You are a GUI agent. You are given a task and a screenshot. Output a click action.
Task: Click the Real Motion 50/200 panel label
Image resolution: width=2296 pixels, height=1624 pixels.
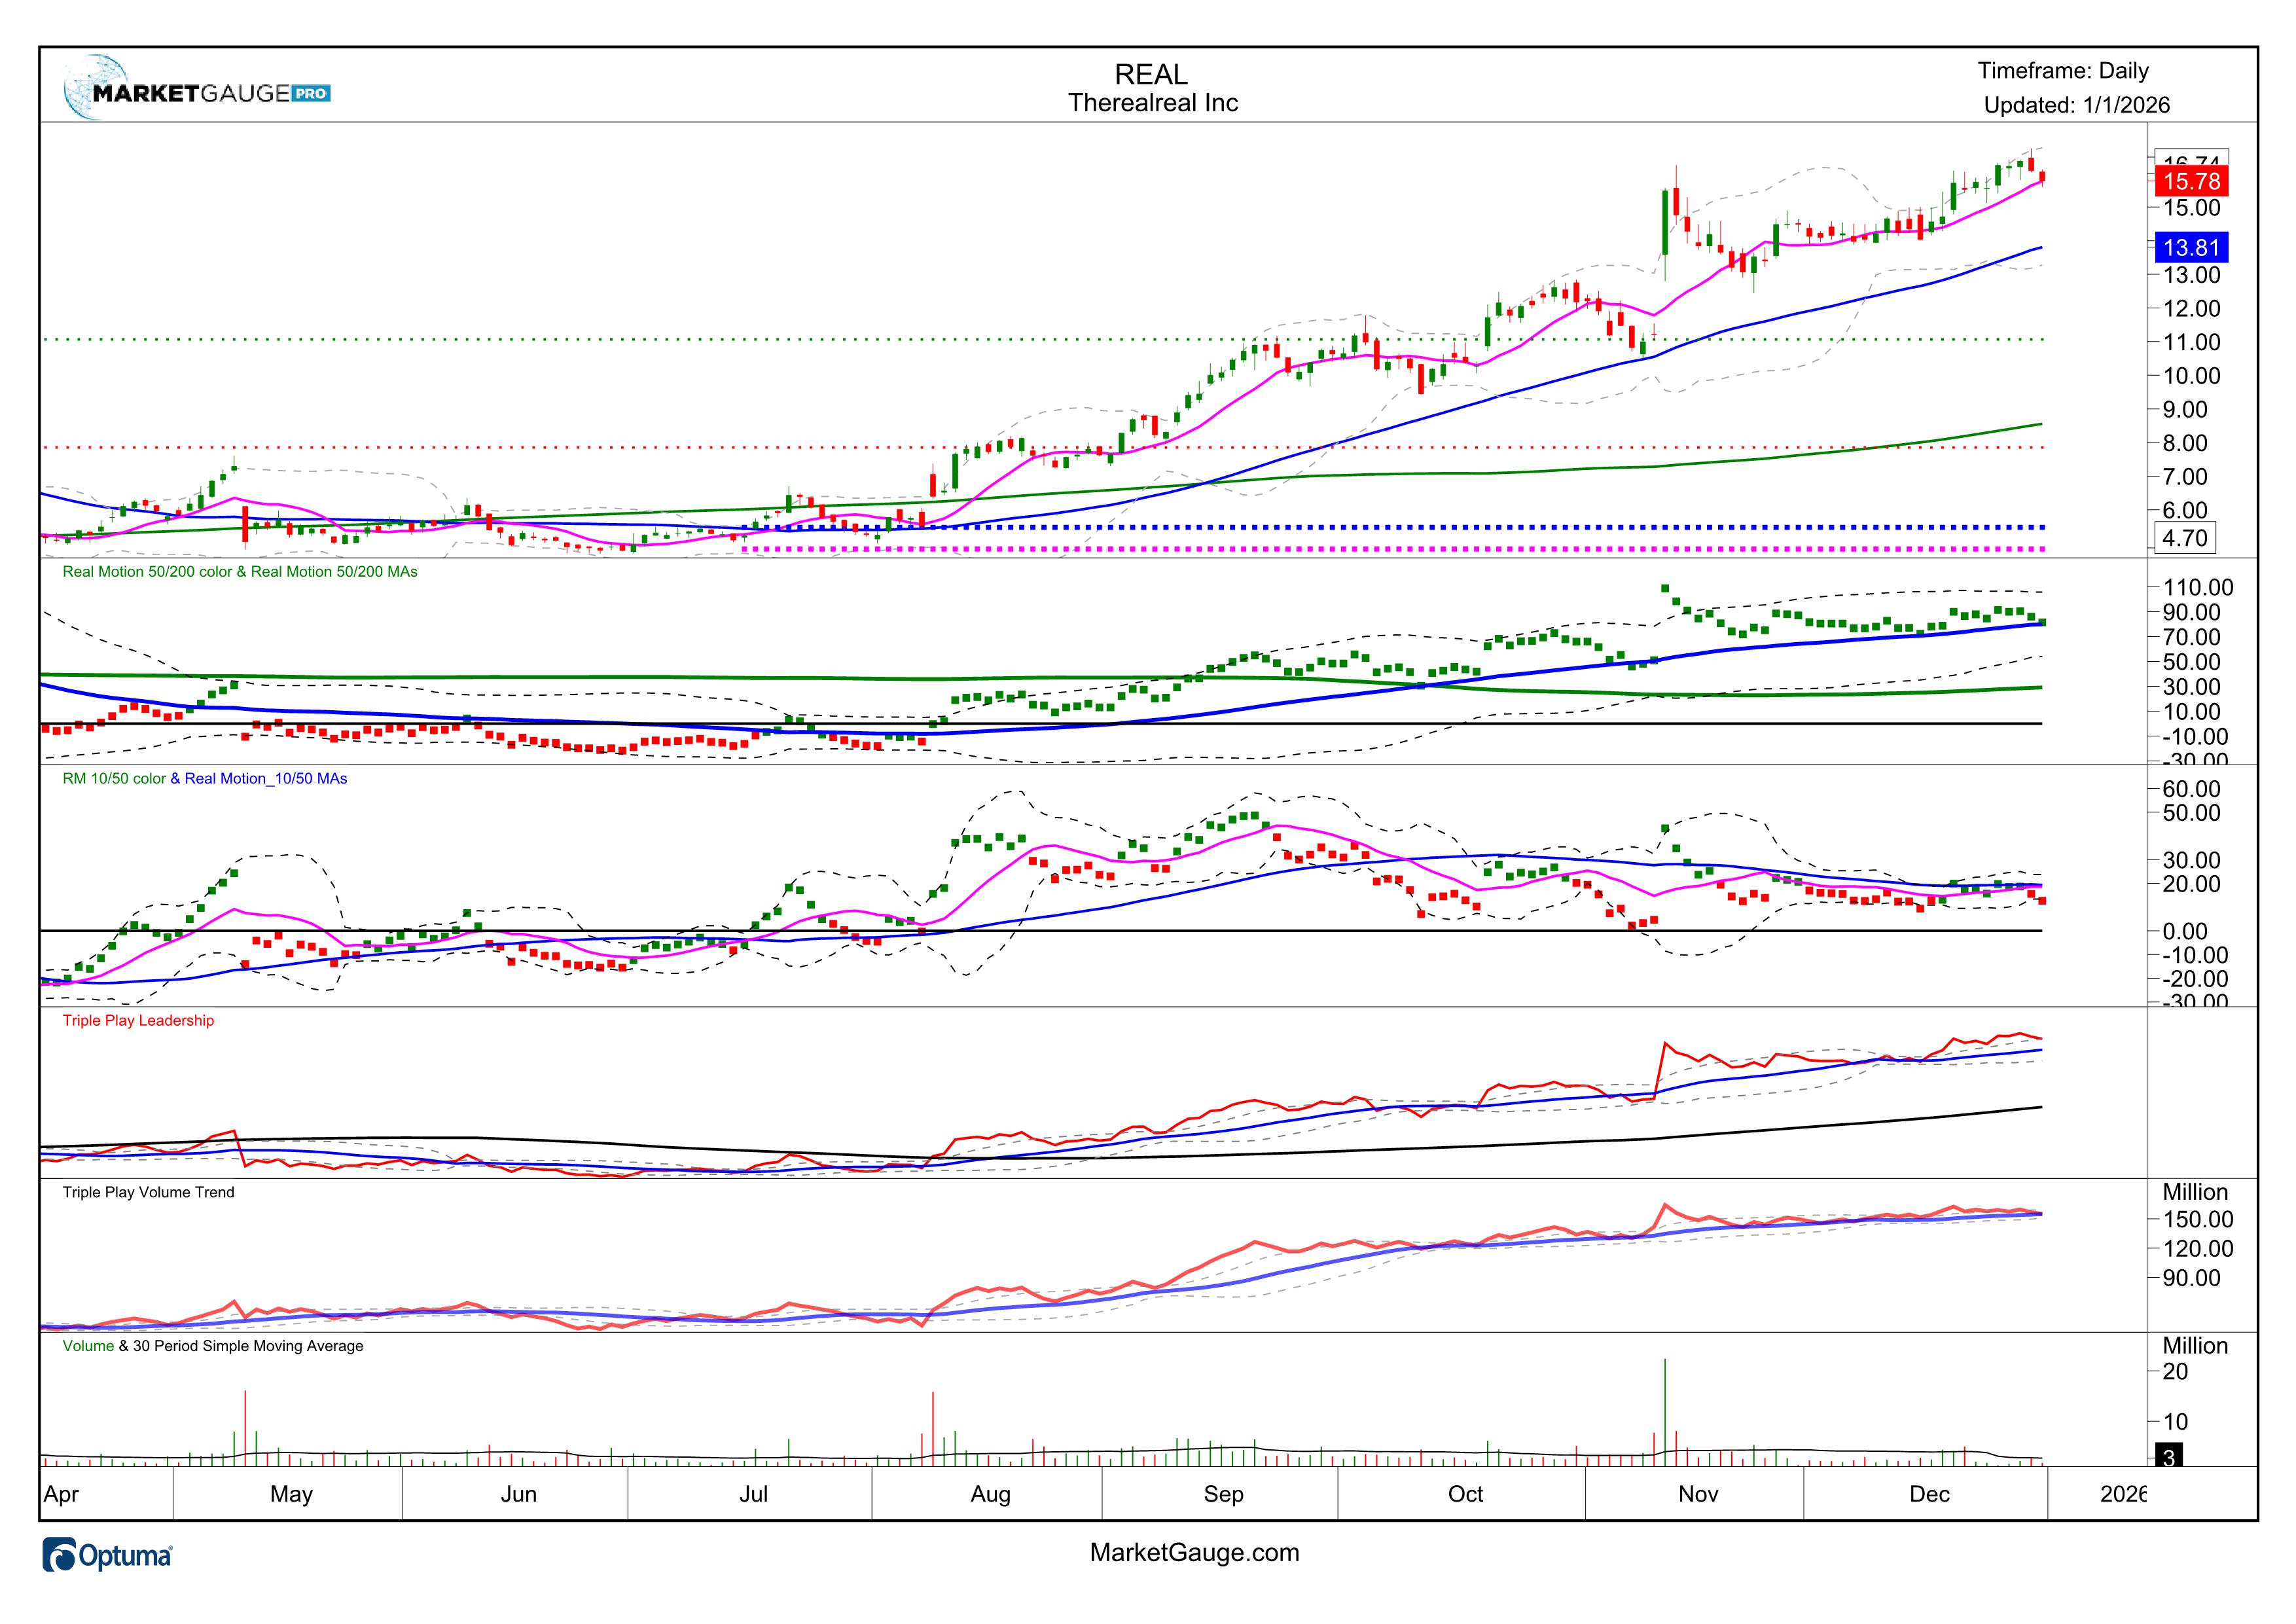[x=240, y=572]
